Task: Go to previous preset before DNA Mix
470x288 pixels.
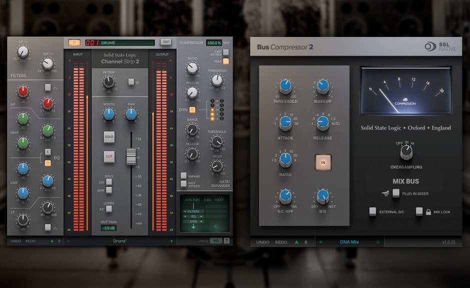Action: [320, 242]
